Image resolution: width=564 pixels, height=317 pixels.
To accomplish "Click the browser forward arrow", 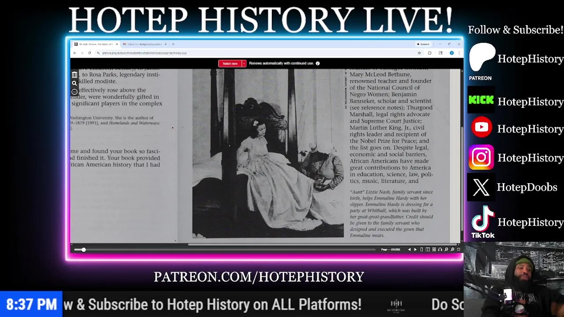I will 82,53.
